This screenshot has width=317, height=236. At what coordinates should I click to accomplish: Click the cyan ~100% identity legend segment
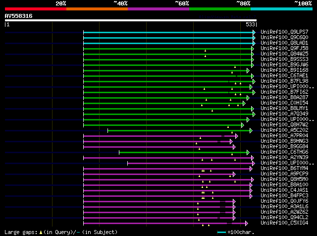coord(282,9)
